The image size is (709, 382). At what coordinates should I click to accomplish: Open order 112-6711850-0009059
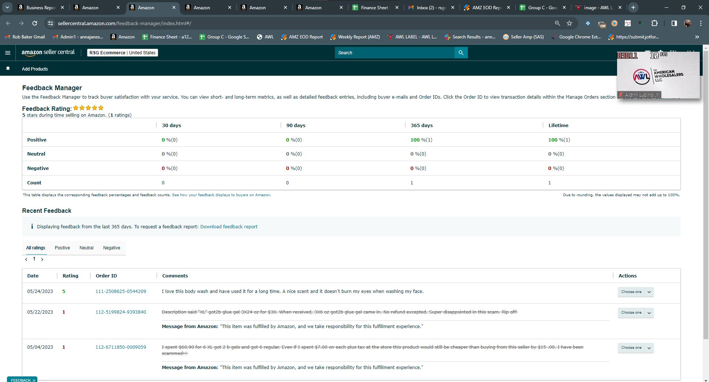pyautogui.click(x=121, y=347)
